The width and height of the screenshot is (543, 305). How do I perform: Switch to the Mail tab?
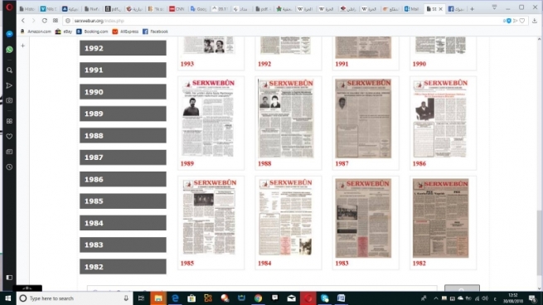point(412,9)
